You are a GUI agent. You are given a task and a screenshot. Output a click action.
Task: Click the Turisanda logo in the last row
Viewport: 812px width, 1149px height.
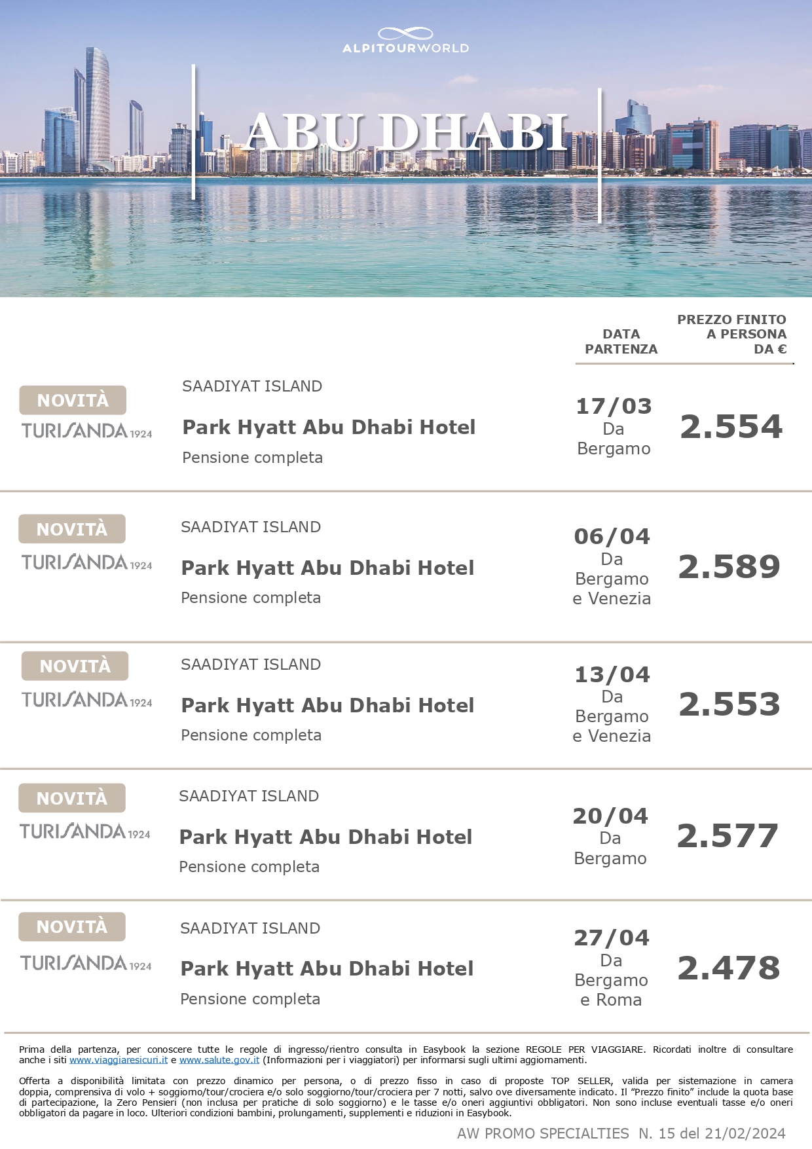(86, 963)
